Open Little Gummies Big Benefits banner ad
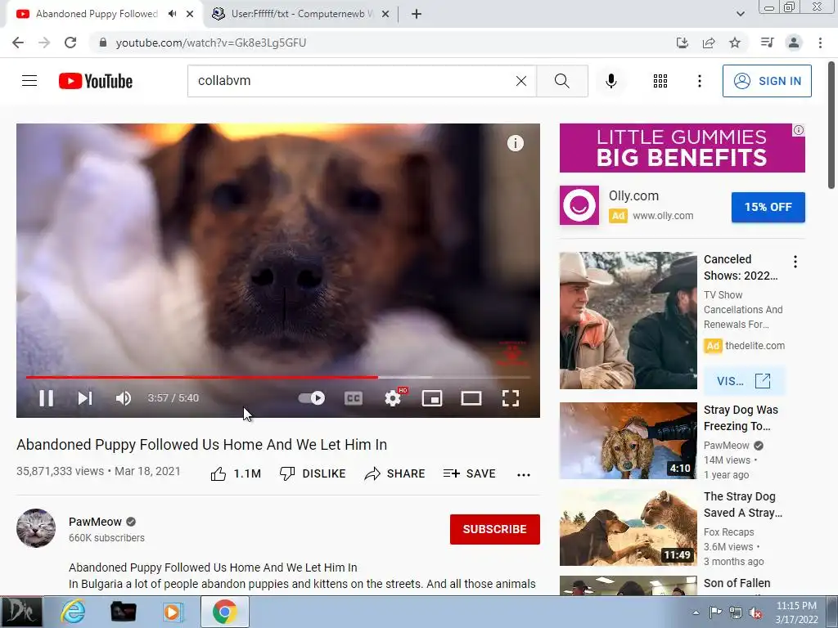The width and height of the screenshot is (838, 628). 682,148
